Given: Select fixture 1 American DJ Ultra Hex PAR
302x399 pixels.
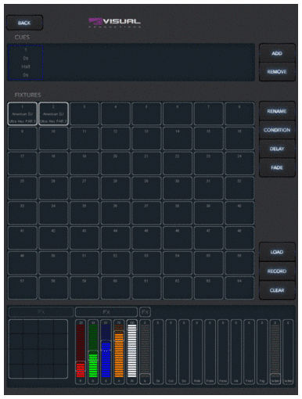Looking at the screenshot, I should tap(23, 113).
